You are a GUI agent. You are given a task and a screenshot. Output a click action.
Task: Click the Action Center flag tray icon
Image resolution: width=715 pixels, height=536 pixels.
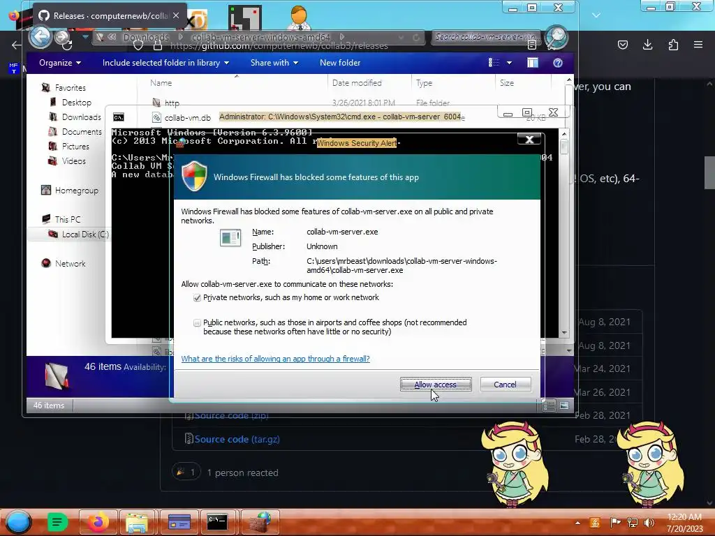tap(615, 522)
